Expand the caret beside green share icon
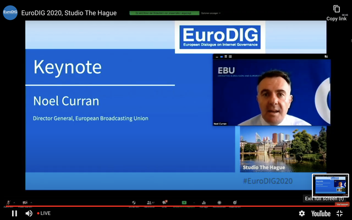 click(x=194, y=202)
